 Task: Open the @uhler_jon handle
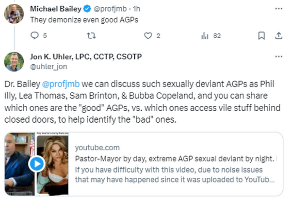click(47, 66)
